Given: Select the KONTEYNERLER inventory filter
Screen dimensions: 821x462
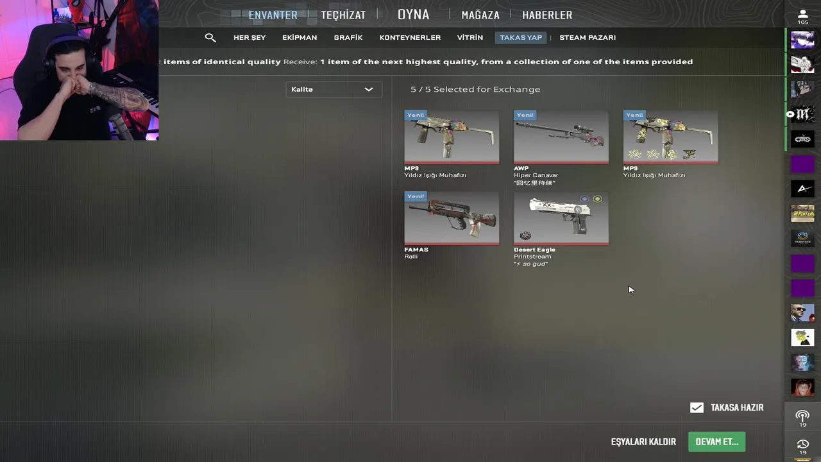Looking at the screenshot, I should point(410,38).
